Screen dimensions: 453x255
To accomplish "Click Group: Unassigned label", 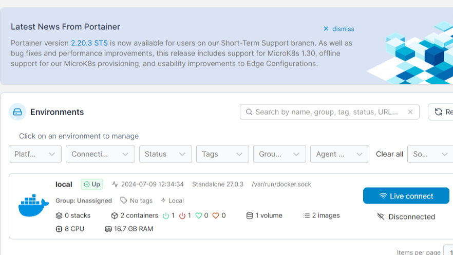I will pyautogui.click(x=84, y=201).
